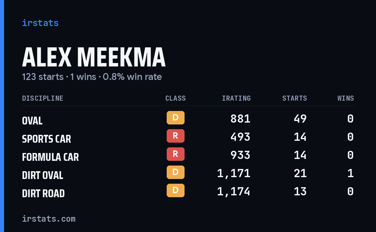Select the Dirt Oval discipline row

point(188,173)
